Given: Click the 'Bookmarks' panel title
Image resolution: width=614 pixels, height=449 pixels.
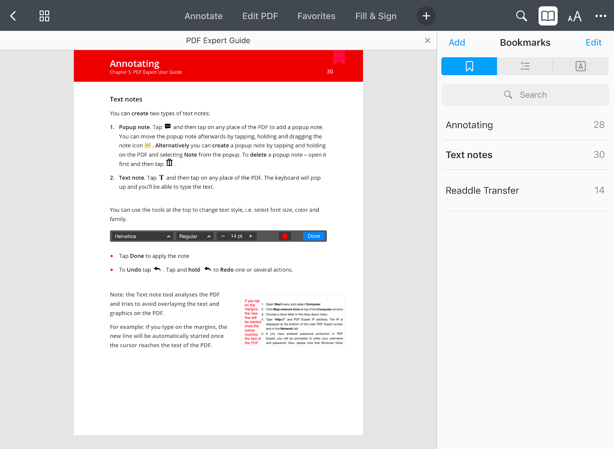Looking at the screenshot, I should (525, 43).
